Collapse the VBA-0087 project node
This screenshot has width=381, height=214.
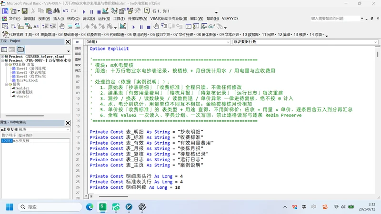pyautogui.click(x=3, y=60)
